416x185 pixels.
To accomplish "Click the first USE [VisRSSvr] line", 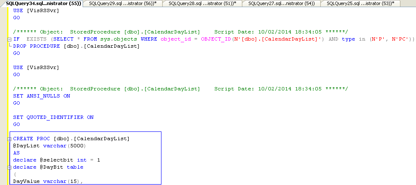I will pyautogui.click(x=36, y=10).
